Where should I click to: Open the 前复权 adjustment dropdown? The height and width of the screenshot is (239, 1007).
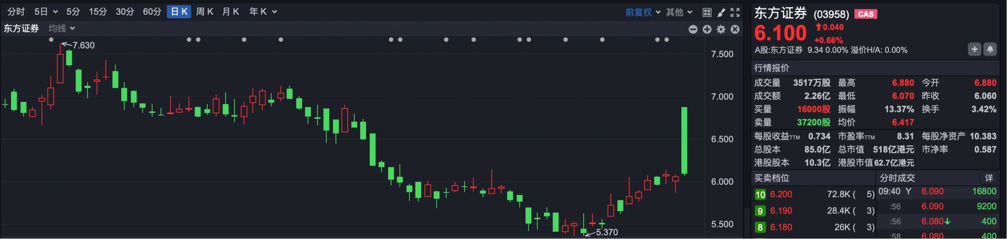pyautogui.click(x=642, y=12)
